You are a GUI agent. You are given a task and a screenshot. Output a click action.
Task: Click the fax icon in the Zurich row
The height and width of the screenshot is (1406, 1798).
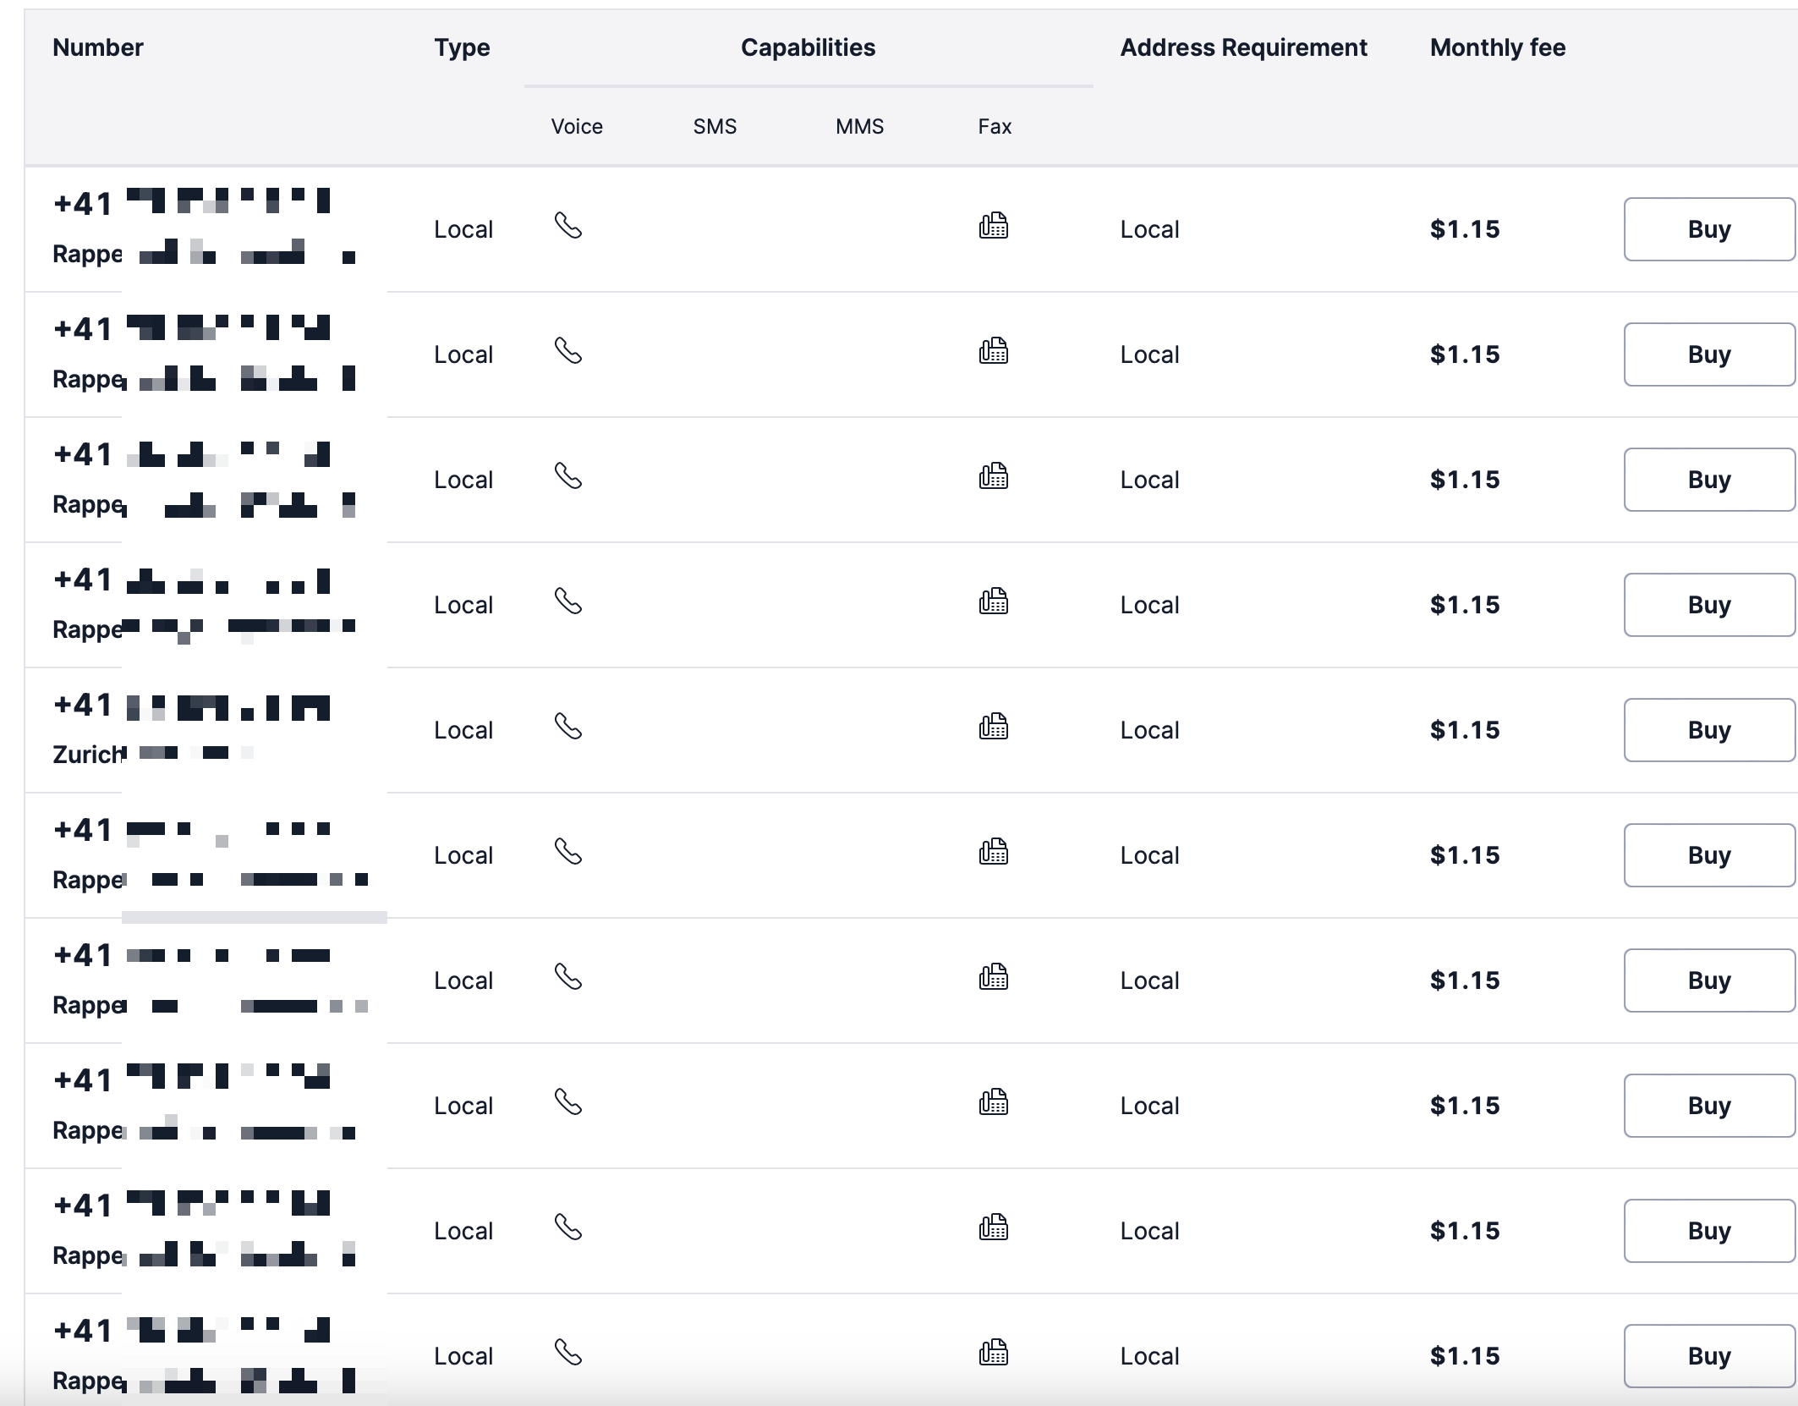tap(993, 727)
